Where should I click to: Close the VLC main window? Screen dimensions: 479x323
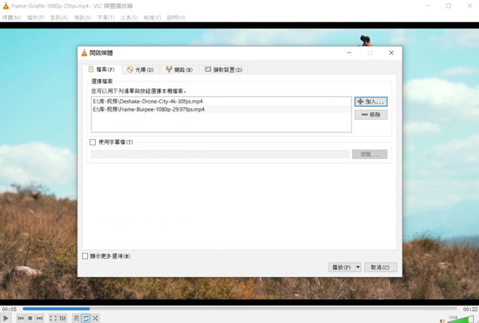point(470,6)
